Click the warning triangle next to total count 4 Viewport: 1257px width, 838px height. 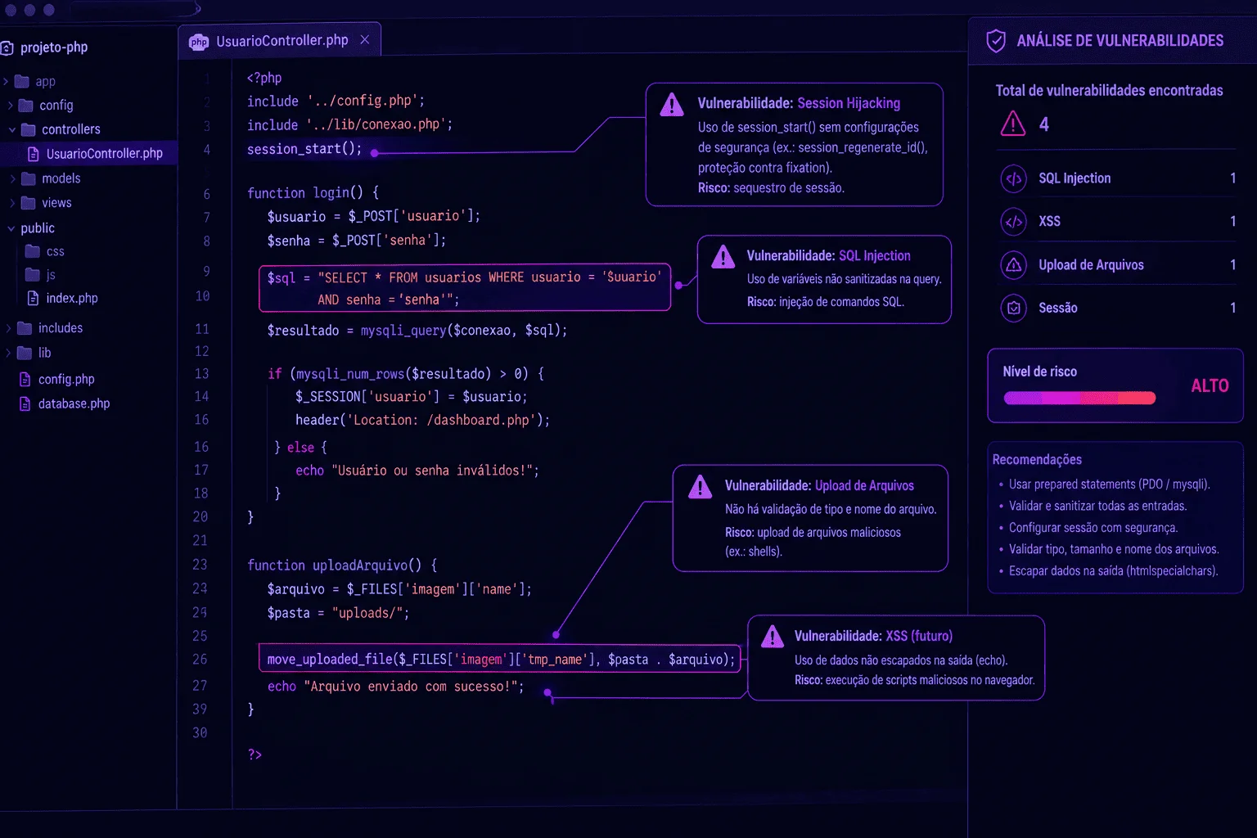(x=1013, y=124)
